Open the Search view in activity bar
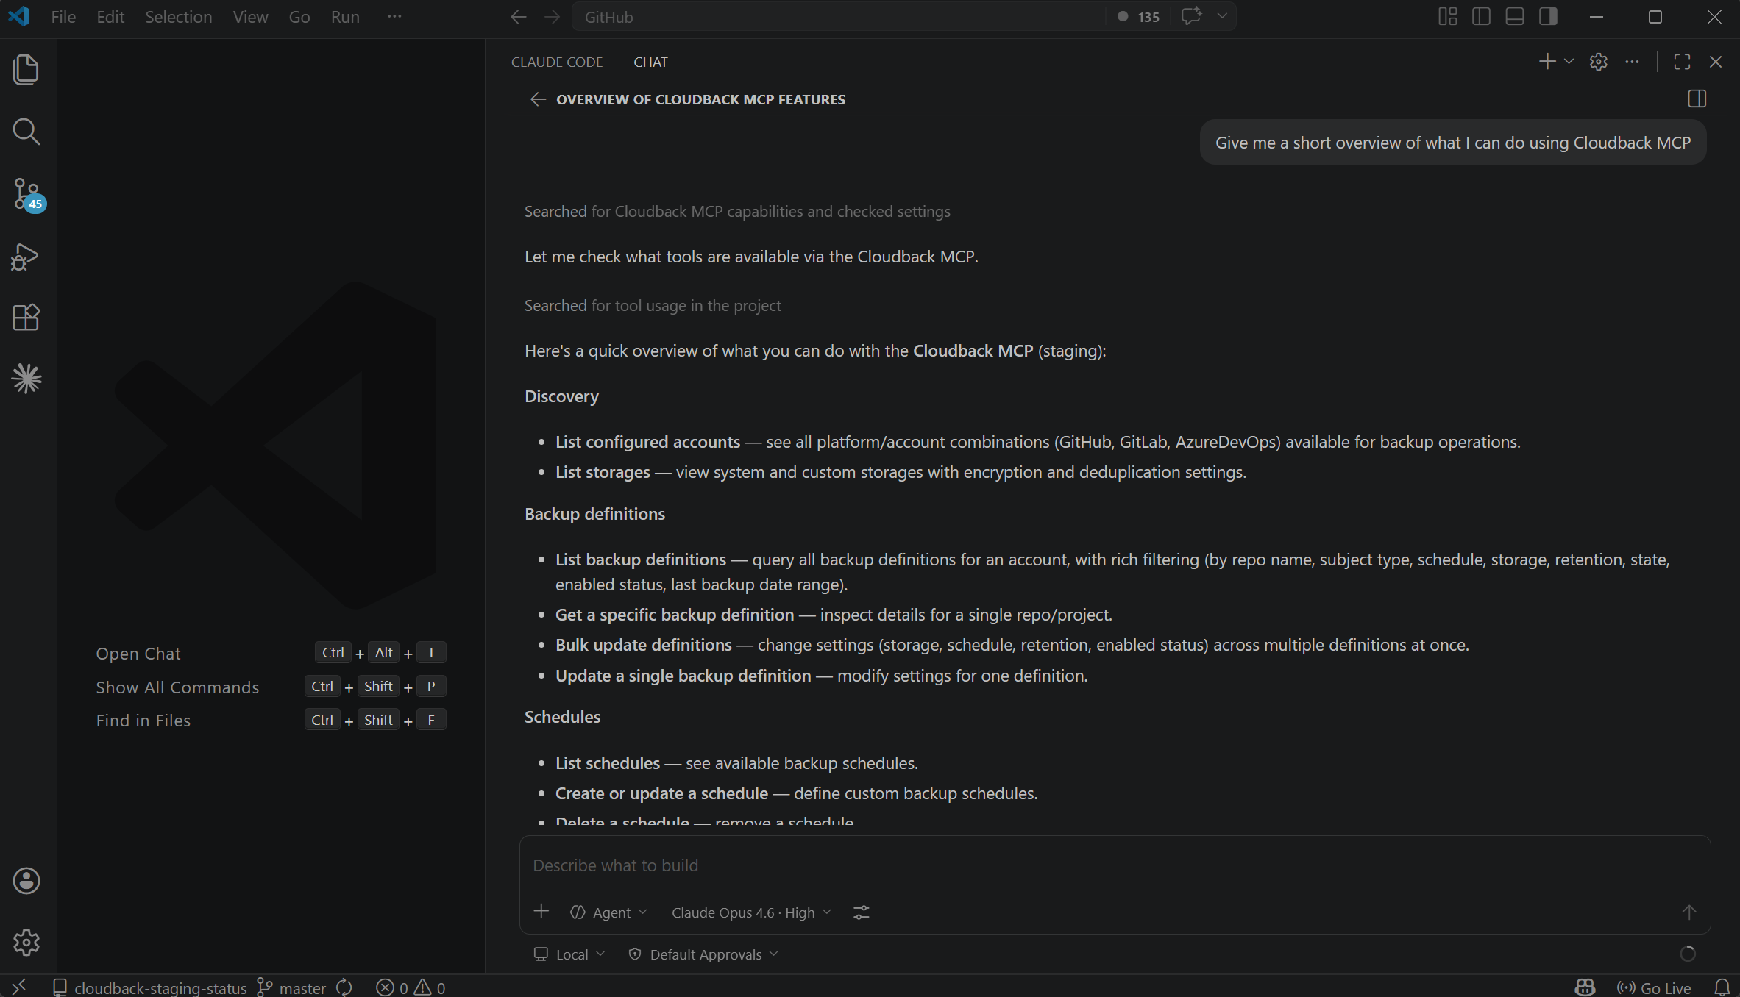The width and height of the screenshot is (1740, 997). click(26, 132)
